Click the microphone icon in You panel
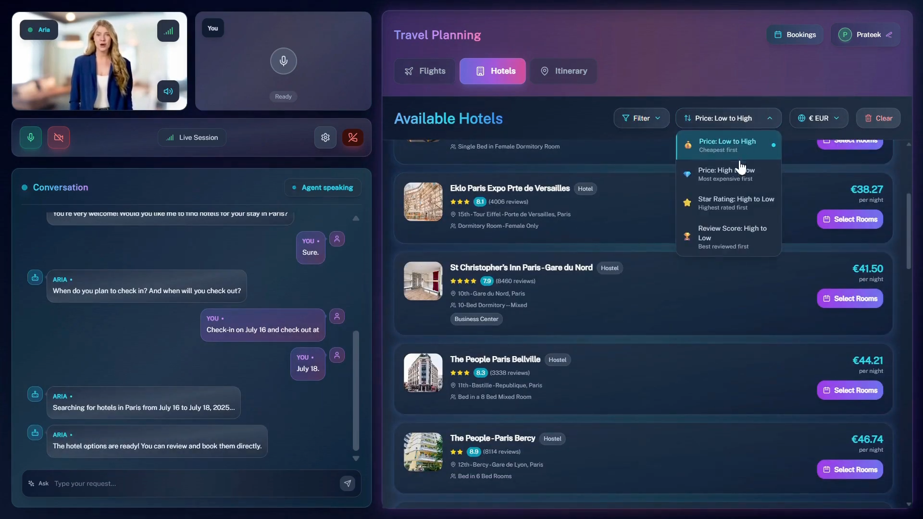This screenshot has width=923, height=519. 283,61
